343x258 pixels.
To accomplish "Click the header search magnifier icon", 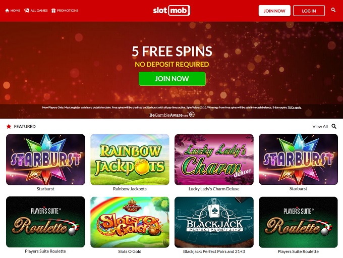I will 333,10.
